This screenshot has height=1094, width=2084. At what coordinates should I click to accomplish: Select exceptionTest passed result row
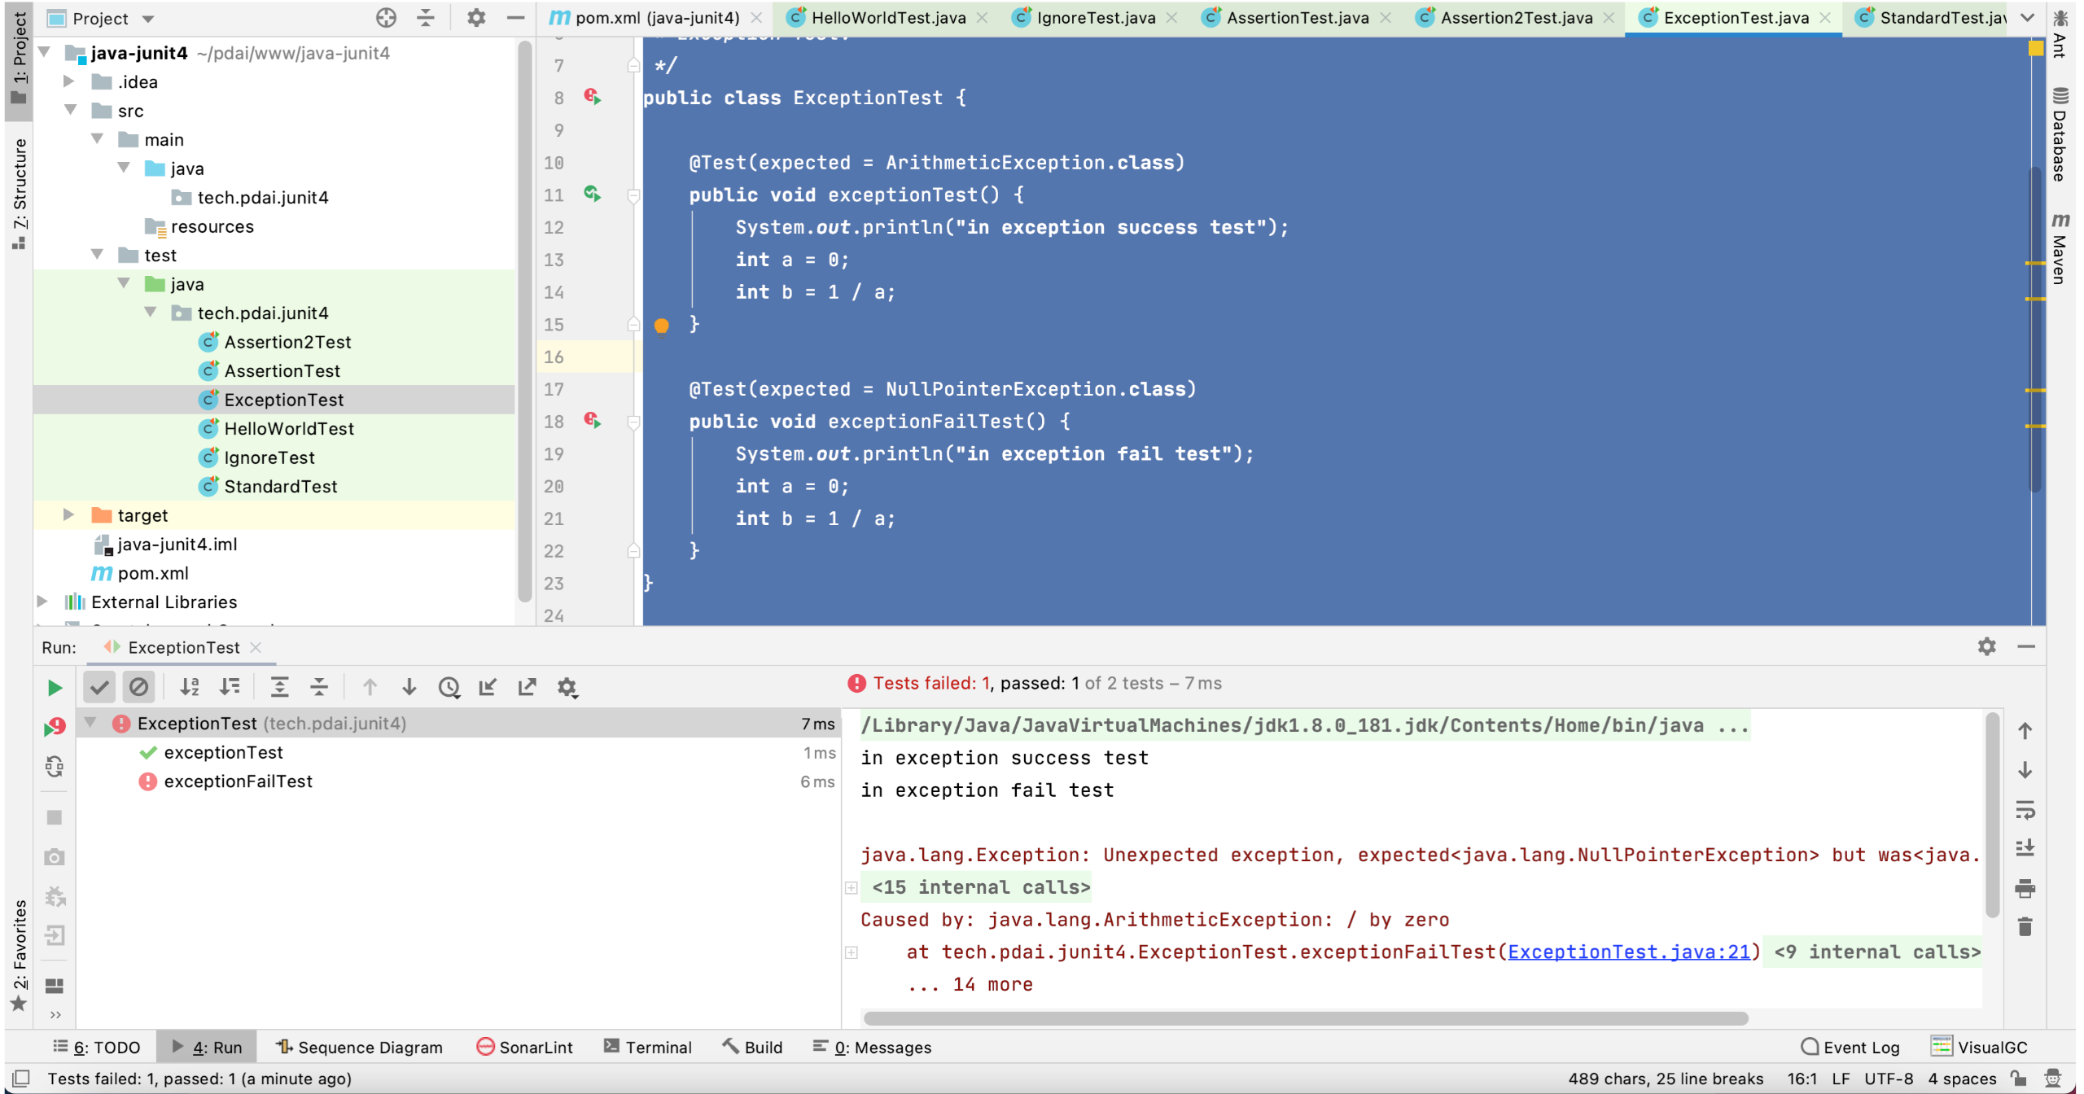458,753
